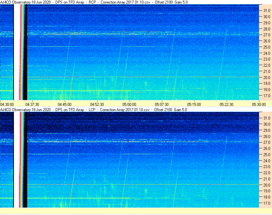Select the 05:15:00 time axis marker
272x215 pixels.
(x=194, y=105)
